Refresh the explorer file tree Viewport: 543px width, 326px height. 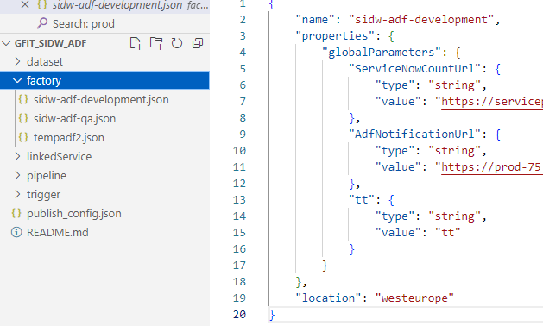(177, 43)
